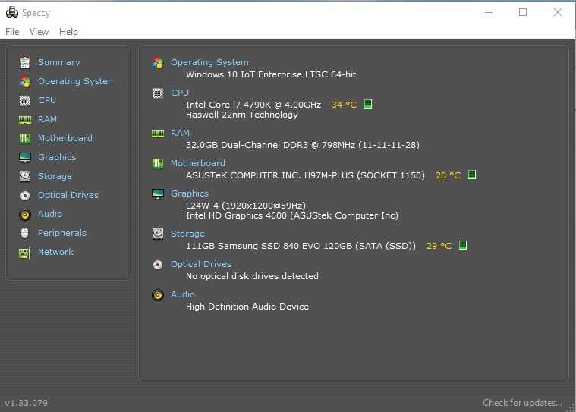Open Peripherals in the sidebar
This screenshot has height=412, width=576.
tap(61, 233)
